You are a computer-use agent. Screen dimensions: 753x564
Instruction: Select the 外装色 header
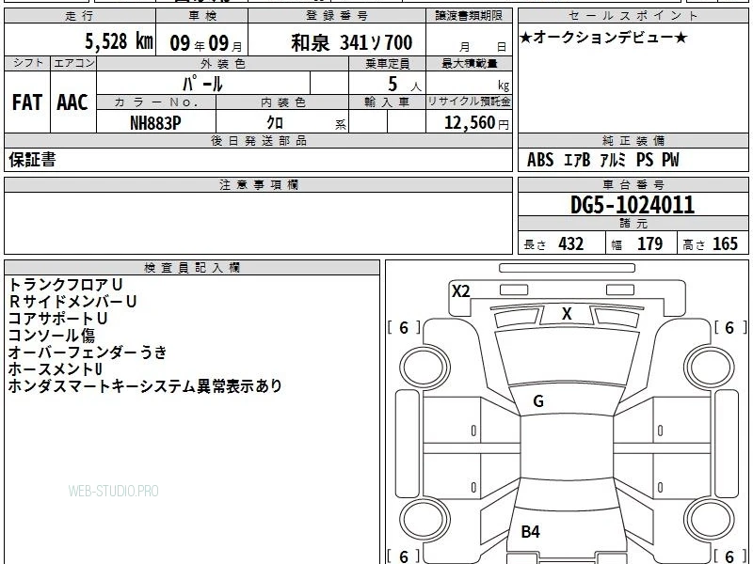(223, 63)
